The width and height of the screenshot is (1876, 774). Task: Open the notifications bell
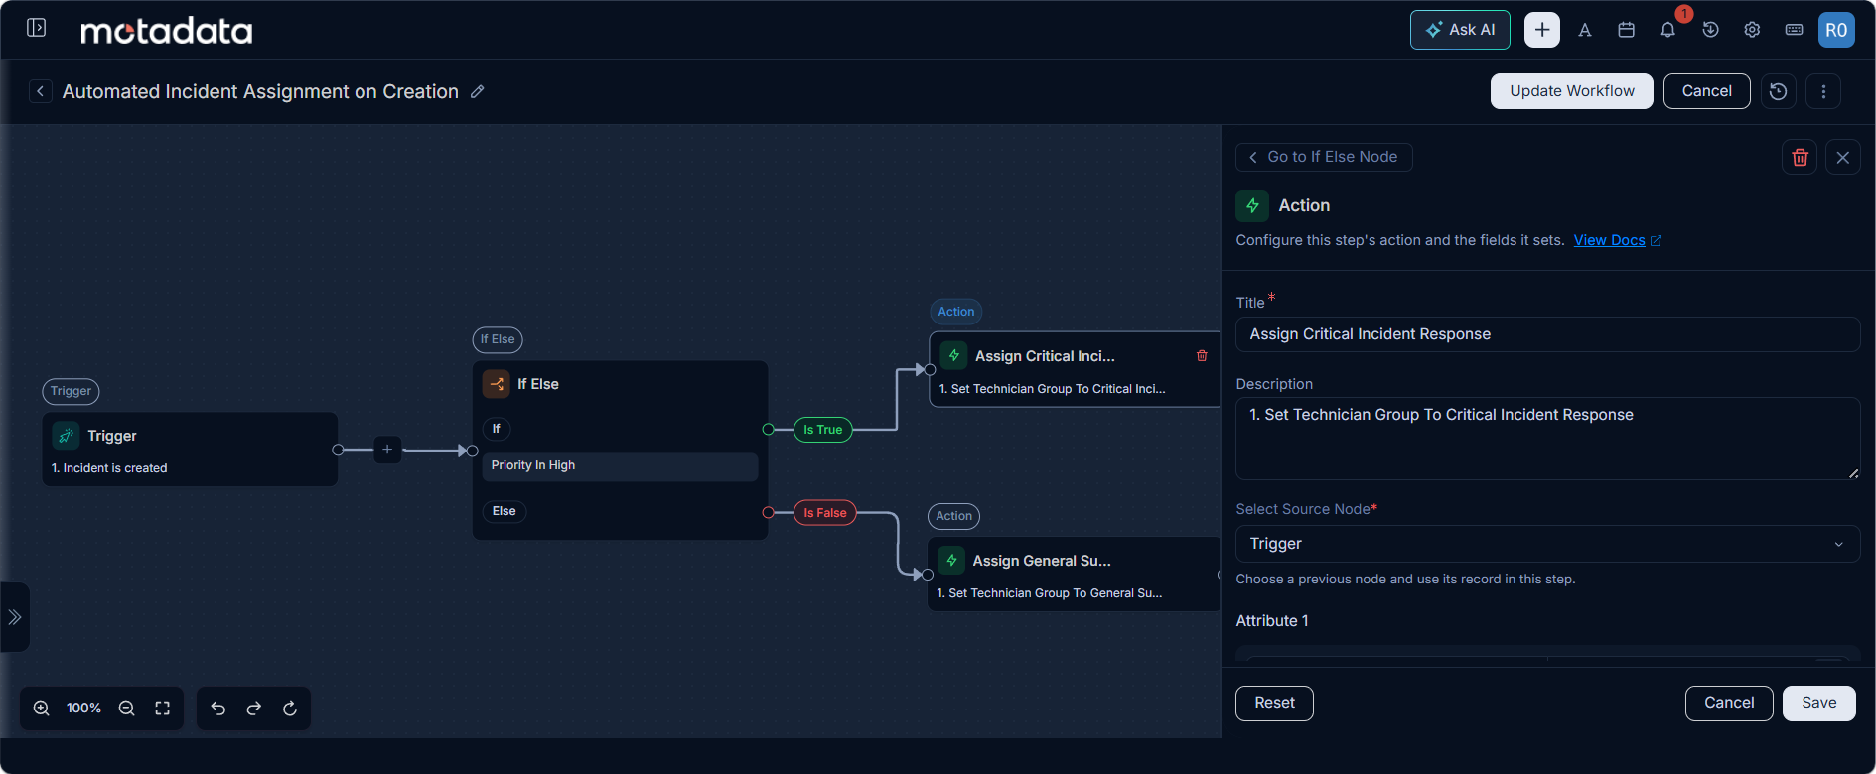click(1668, 30)
